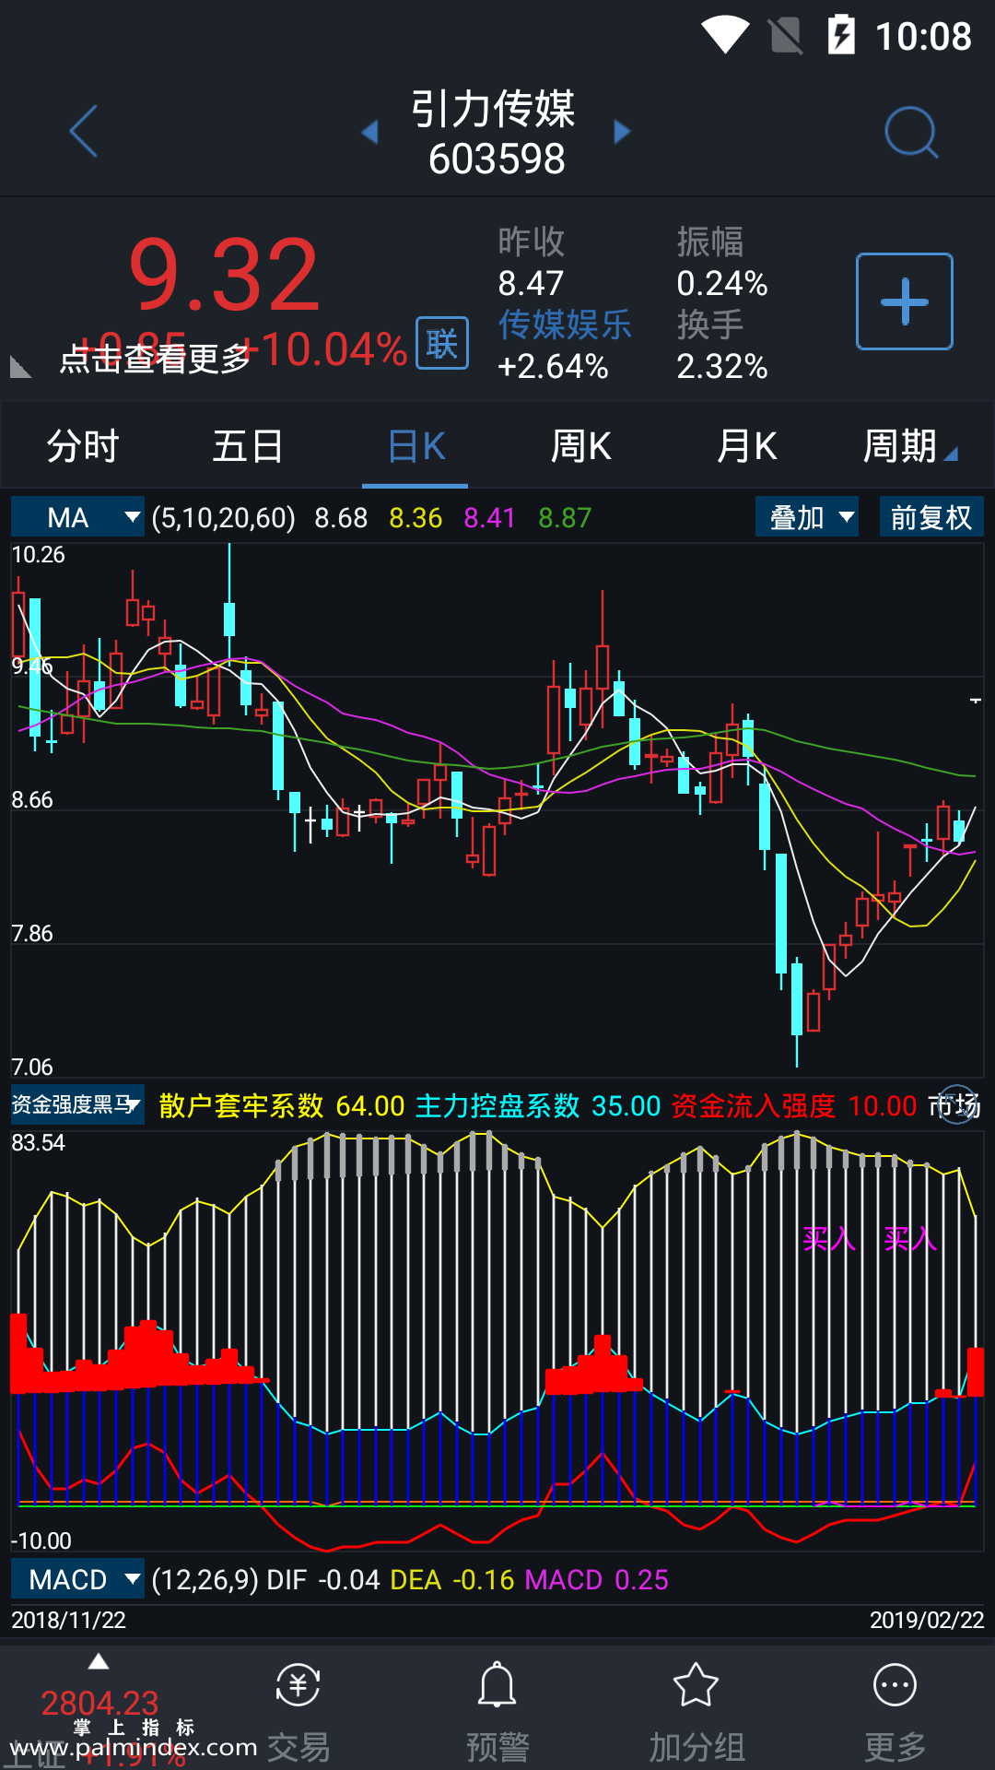Expand the index bar up arrow
The height and width of the screenshot is (1770, 995).
[99, 1661]
